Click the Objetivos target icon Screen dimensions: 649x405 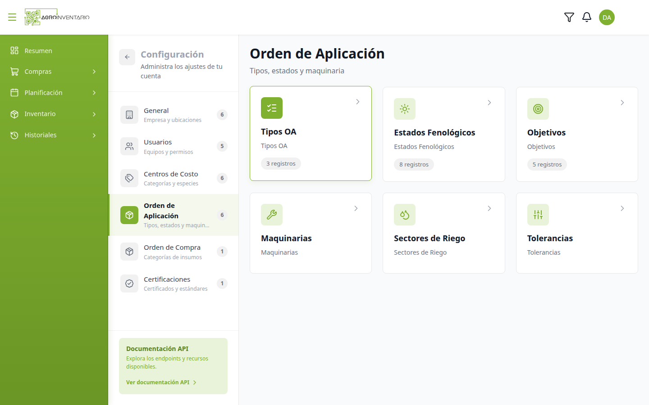tap(538, 109)
